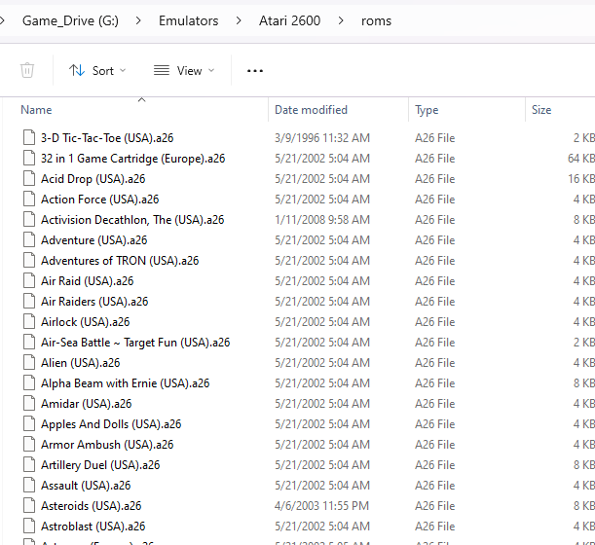This screenshot has width=595, height=545.
Task: Select file name Armor Ambush (USA).a26
Action: pos(107,446)
